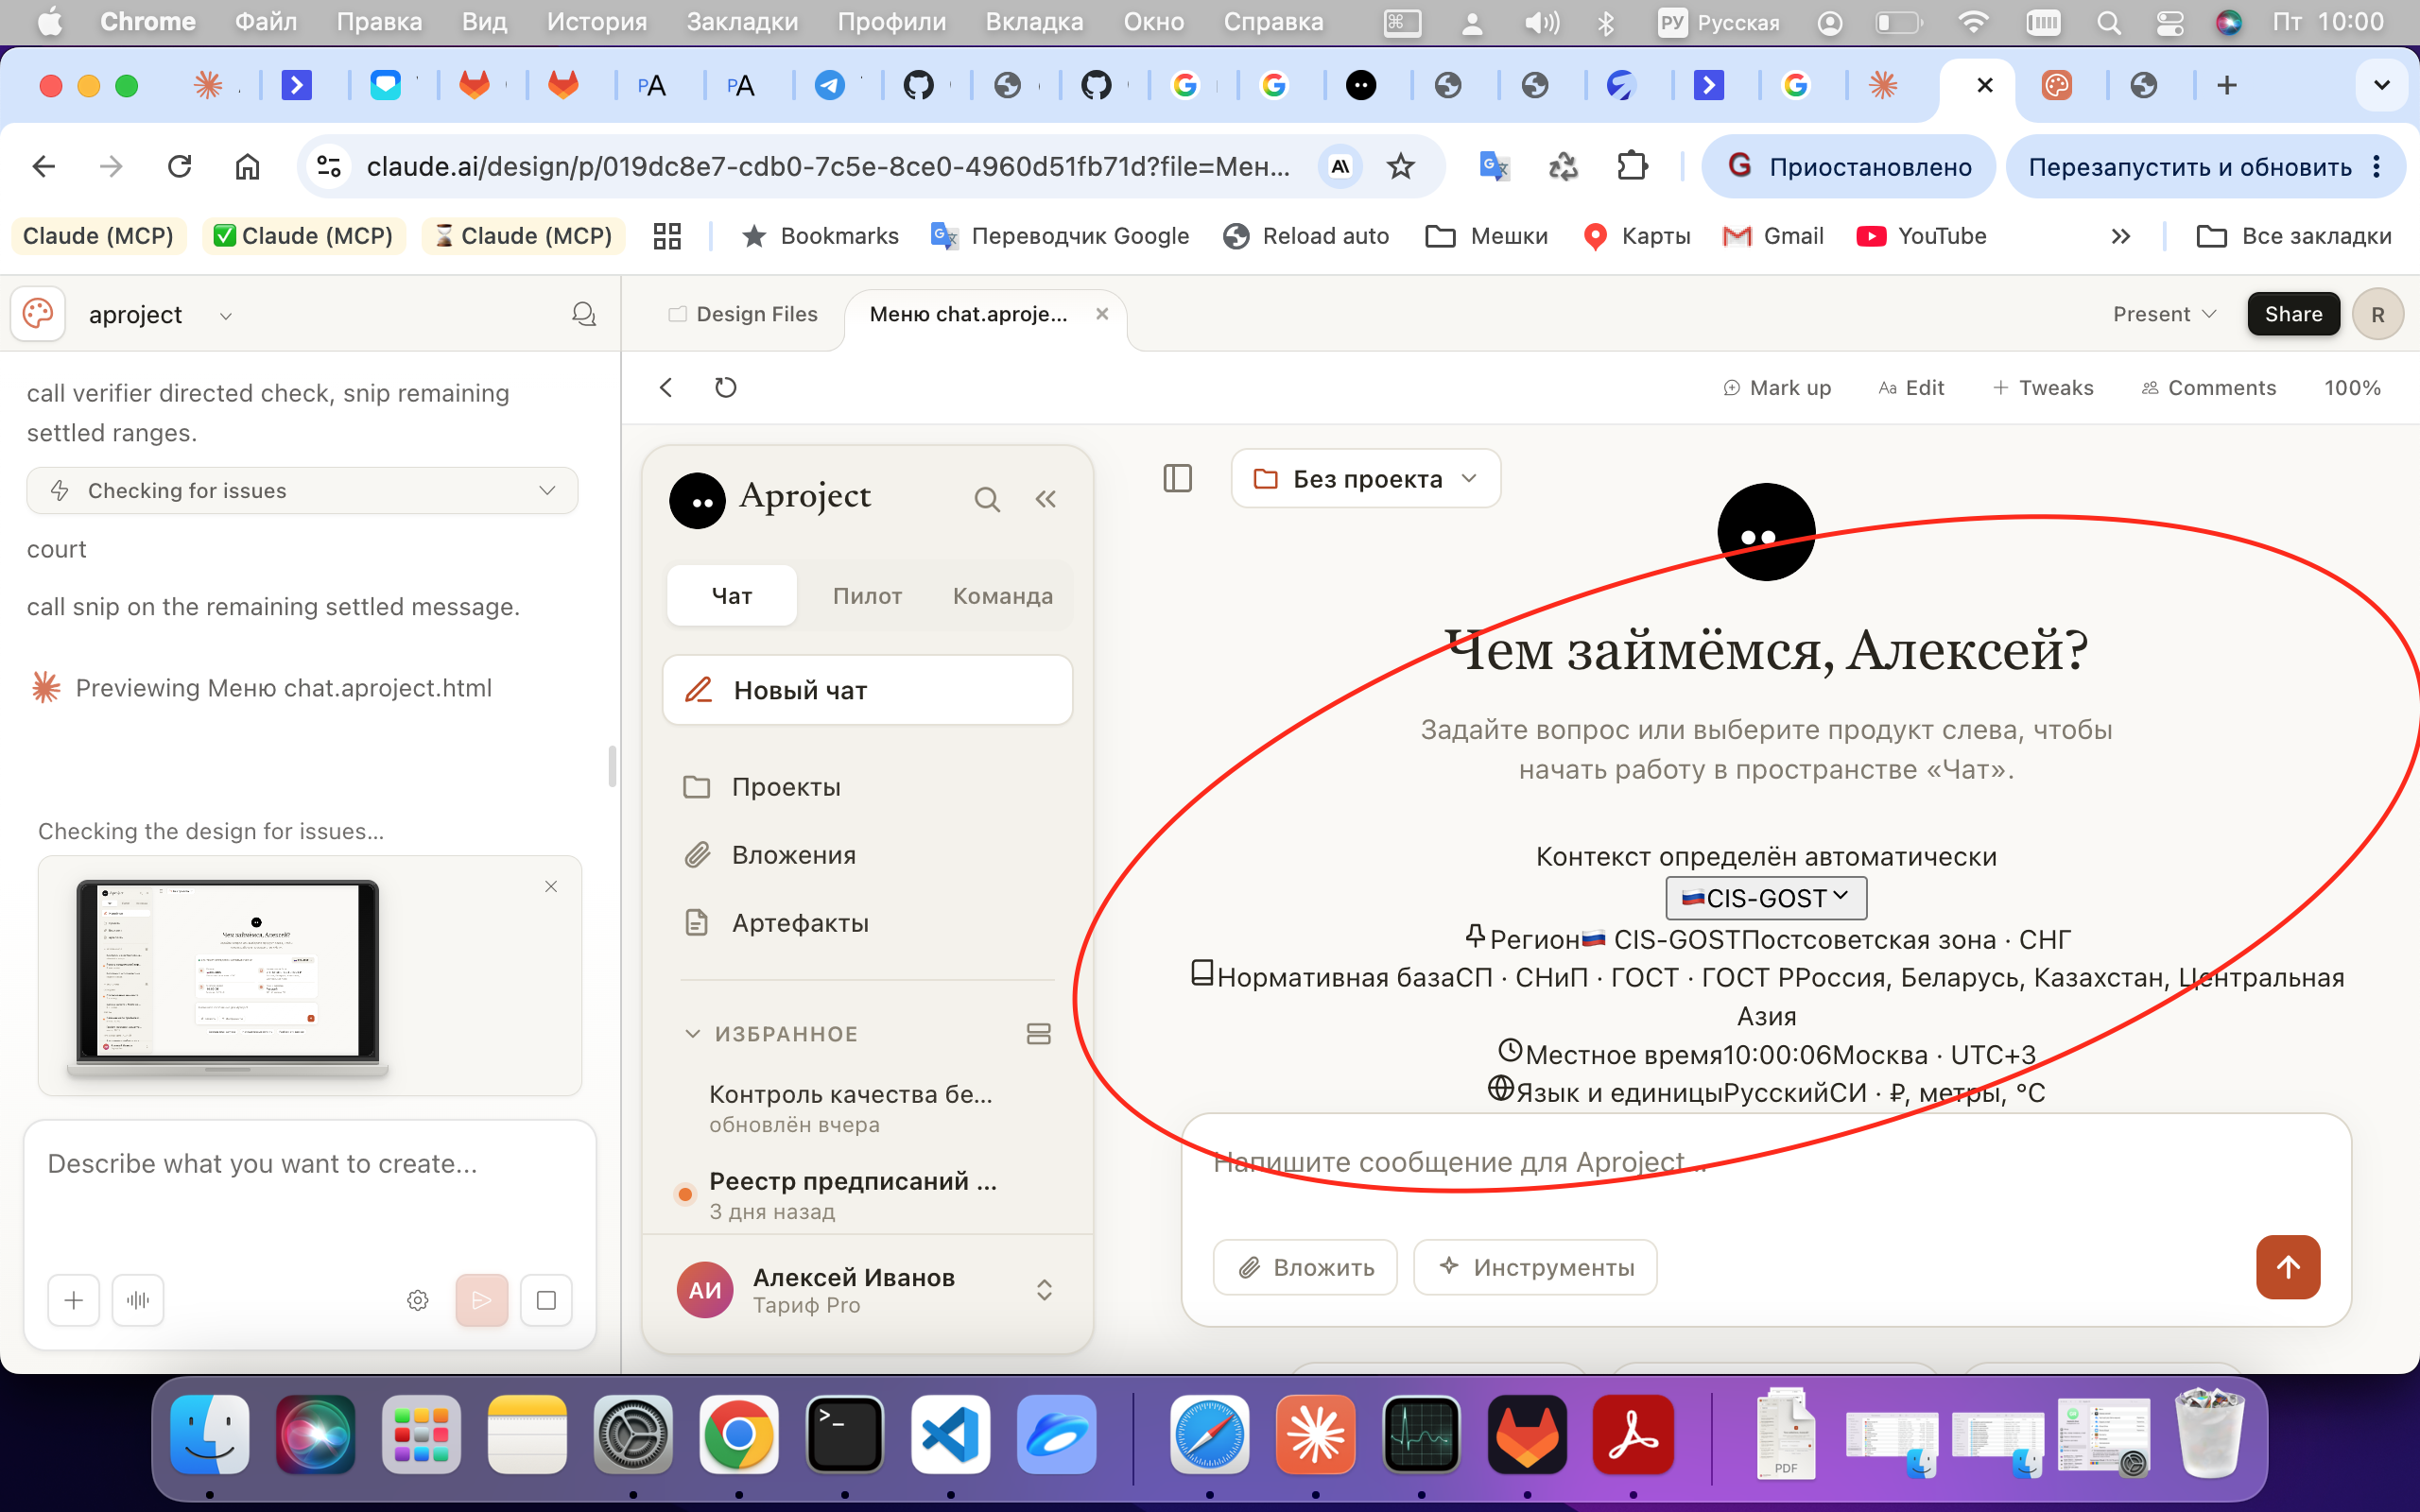Screen dimensions: 2420x1512
Task: Open chat Контроль качества бе... in favorites
Action: [x=867, y=1108]
